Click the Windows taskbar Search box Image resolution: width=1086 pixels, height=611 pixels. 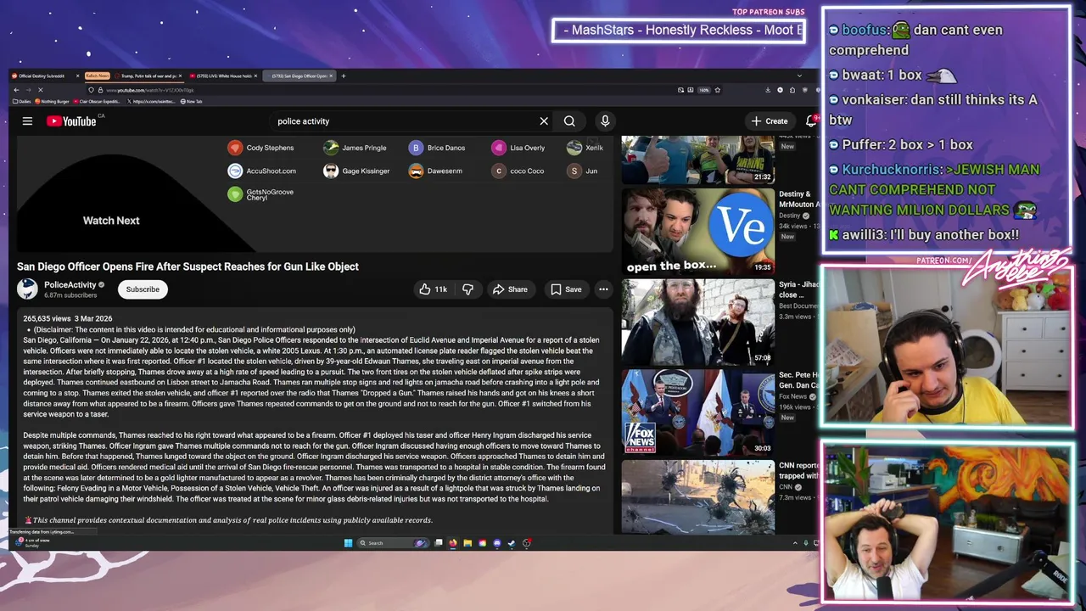click(393, 543)
